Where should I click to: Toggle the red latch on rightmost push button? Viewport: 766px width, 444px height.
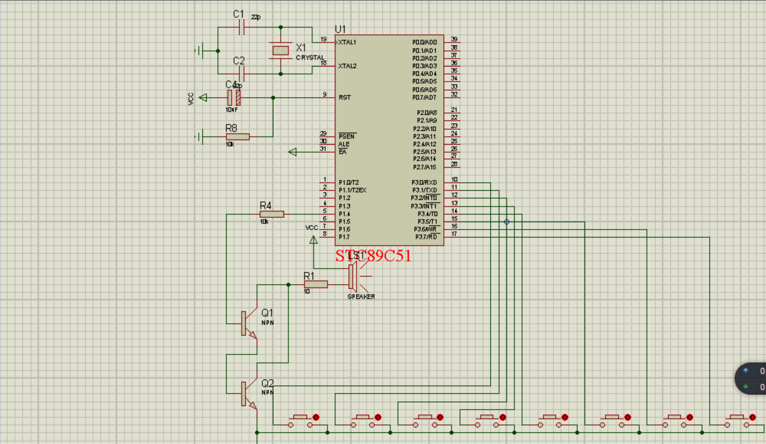tap(752, 417)
